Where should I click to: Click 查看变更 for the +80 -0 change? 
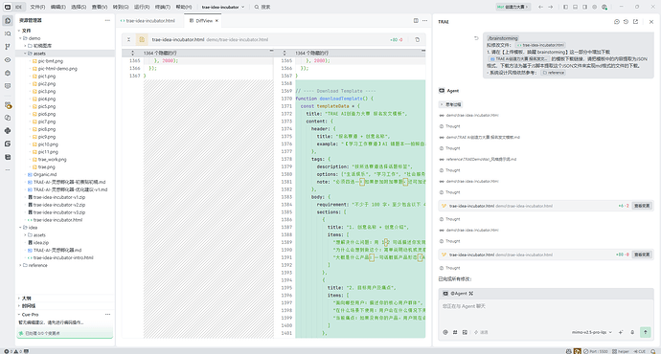point(642,254)
